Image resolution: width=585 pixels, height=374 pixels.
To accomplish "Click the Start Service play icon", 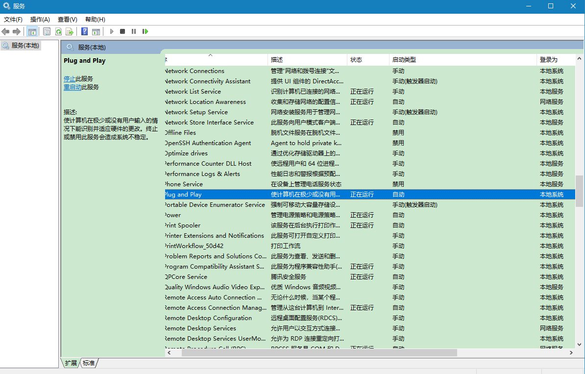I will (112, 32).
